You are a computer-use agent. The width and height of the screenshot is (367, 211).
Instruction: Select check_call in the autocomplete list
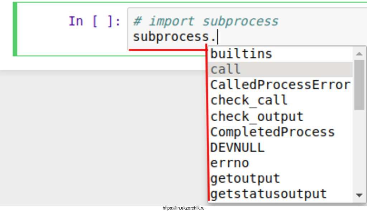pyautogui.click(x=249, y=100)
